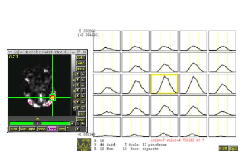Click the Swap colors button
This screenshot has height=161, width=242.
click(x=81, y=63)
